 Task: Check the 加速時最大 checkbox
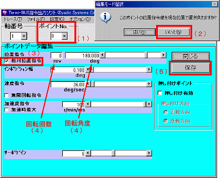point(6,110)
